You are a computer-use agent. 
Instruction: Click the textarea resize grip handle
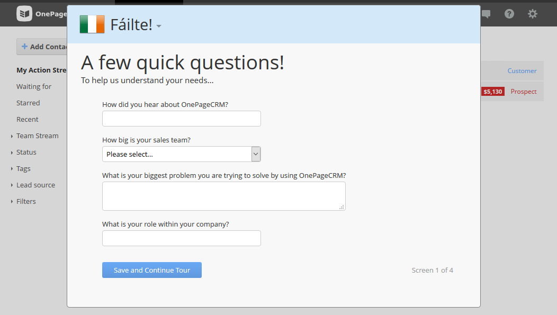pyautogui.click(x=342, y=207)
